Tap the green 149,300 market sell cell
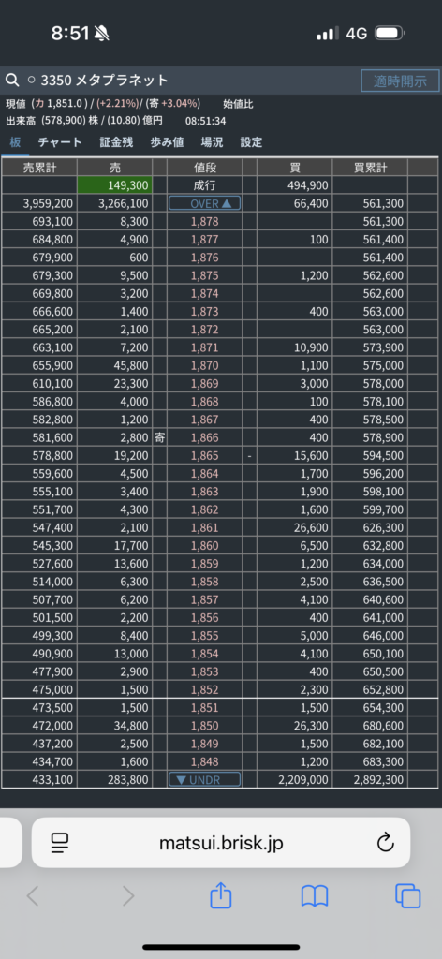Image resolution: width=442 pixels, height=959 pixels. click(114, 185)
